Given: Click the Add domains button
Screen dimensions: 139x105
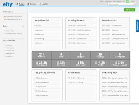Looking at the screenshot, I should (130, 10).
